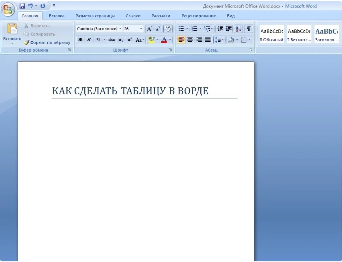Apply the yellow text highlight color

[151, 40]
